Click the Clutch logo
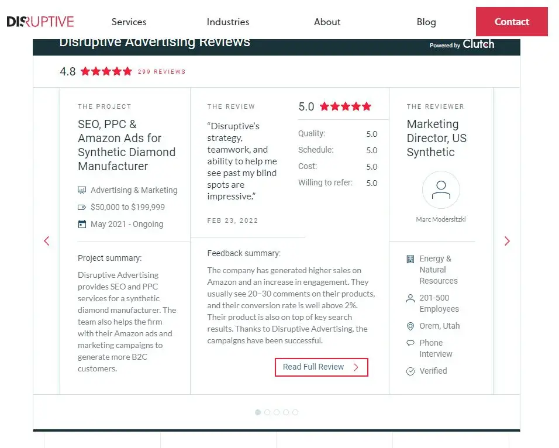Viewport: 559px width, 448px height. 478,44
